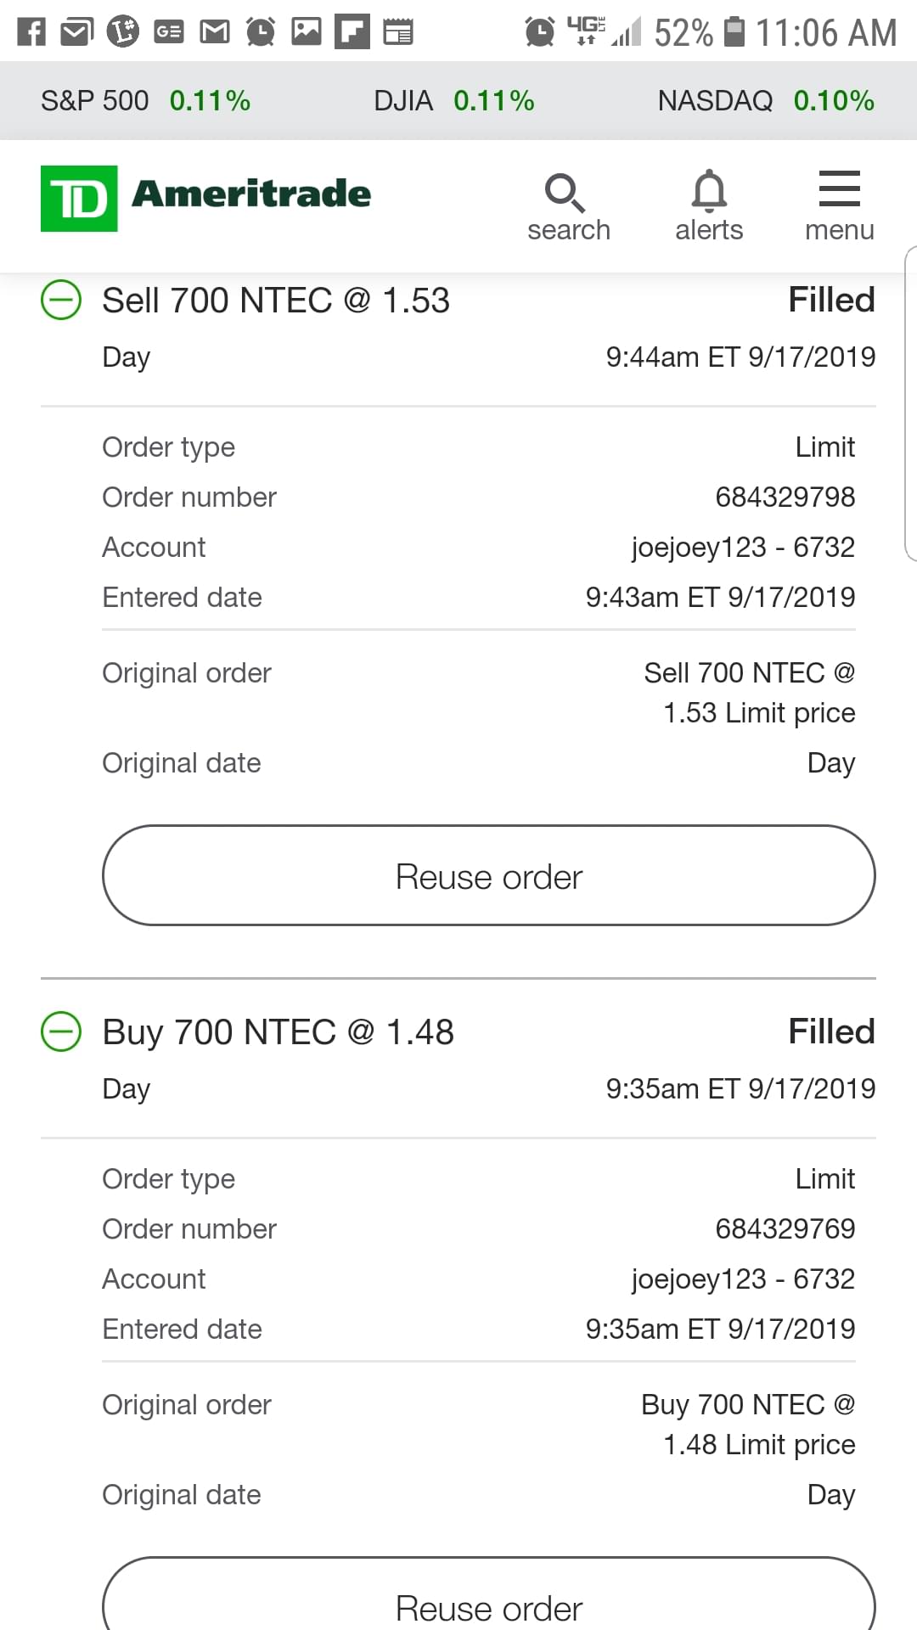Tap the S&P 500 ticker quote
Viewport: 917px width, 1630px height.
click(x=145, y=101)
